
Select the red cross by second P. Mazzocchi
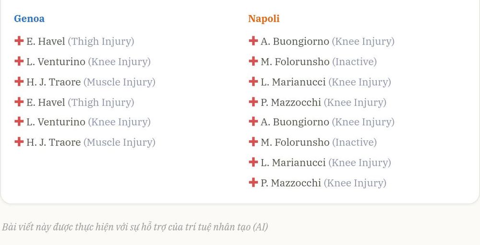click(x=253, y=182)
